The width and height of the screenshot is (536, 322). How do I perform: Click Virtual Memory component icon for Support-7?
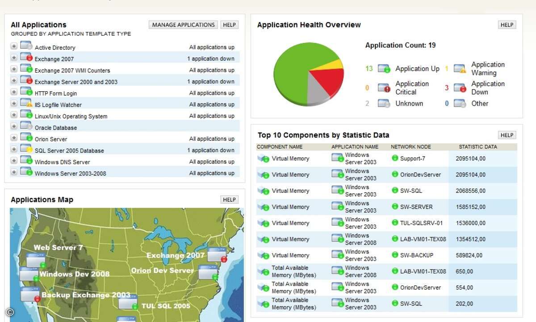[x=264, y=158]
